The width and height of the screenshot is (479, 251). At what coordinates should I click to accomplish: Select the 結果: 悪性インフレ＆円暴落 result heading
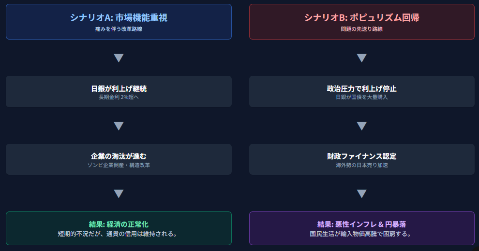[361, 224]
